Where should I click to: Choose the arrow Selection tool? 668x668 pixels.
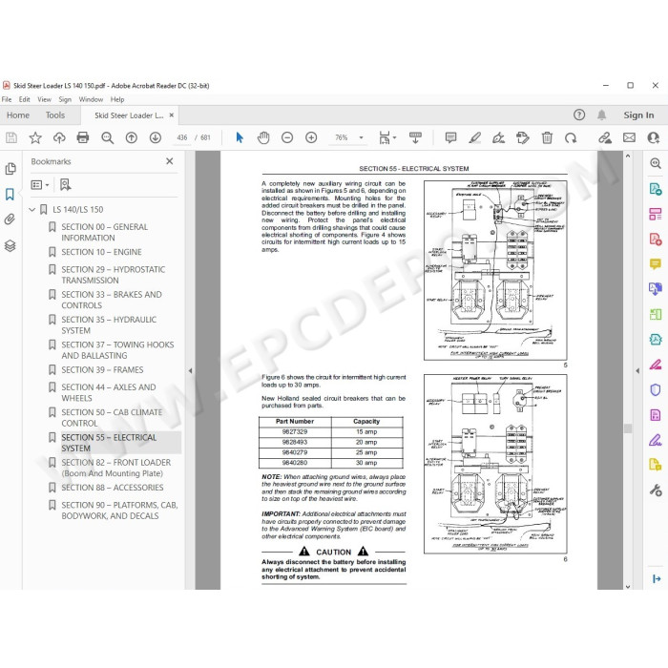(x=240, y=137)
